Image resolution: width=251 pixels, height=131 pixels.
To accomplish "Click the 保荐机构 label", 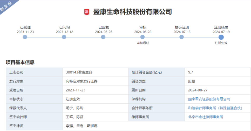I will (x=138, y=99).
